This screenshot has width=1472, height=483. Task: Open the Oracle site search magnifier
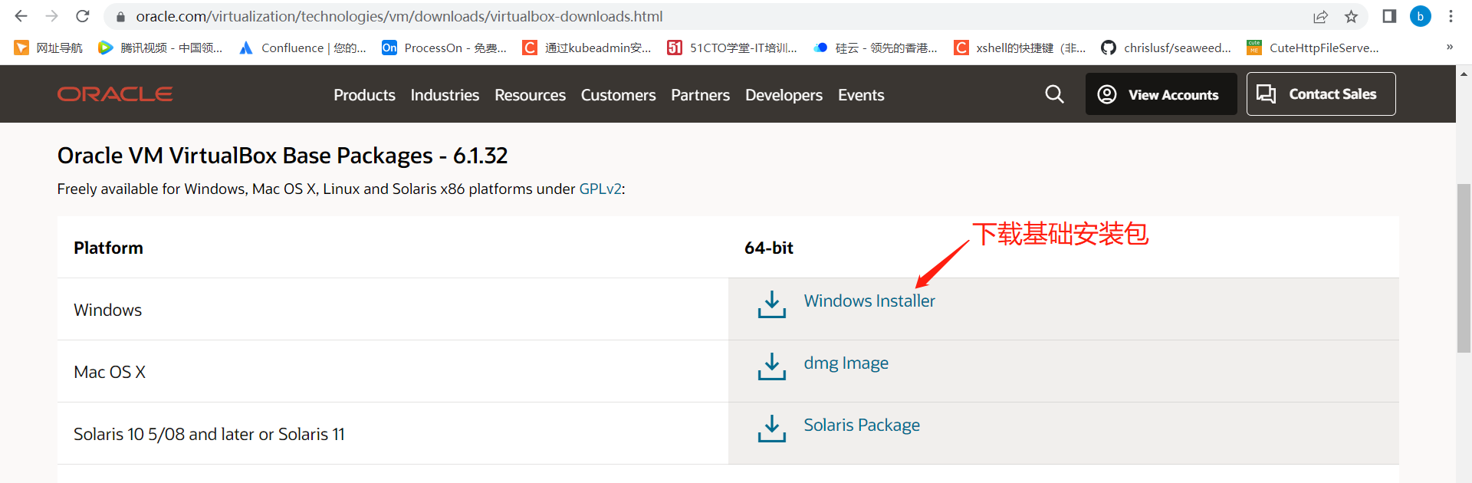pyautogui.click(x=1054, y=94)
